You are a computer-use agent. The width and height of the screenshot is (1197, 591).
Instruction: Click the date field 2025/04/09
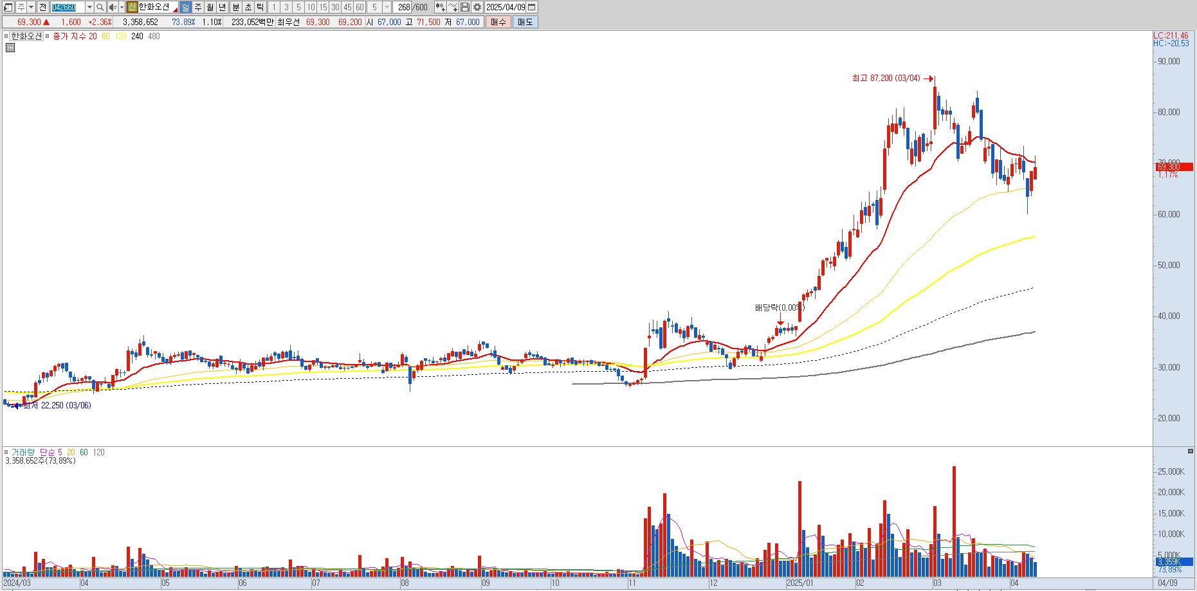pyautogui.click(x=506, y=7)
